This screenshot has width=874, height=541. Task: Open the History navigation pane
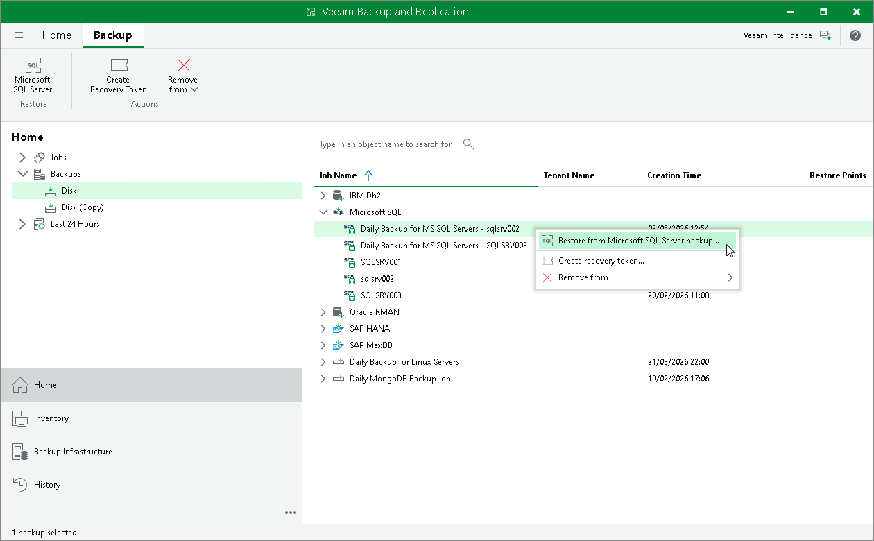tap(151, 485)
